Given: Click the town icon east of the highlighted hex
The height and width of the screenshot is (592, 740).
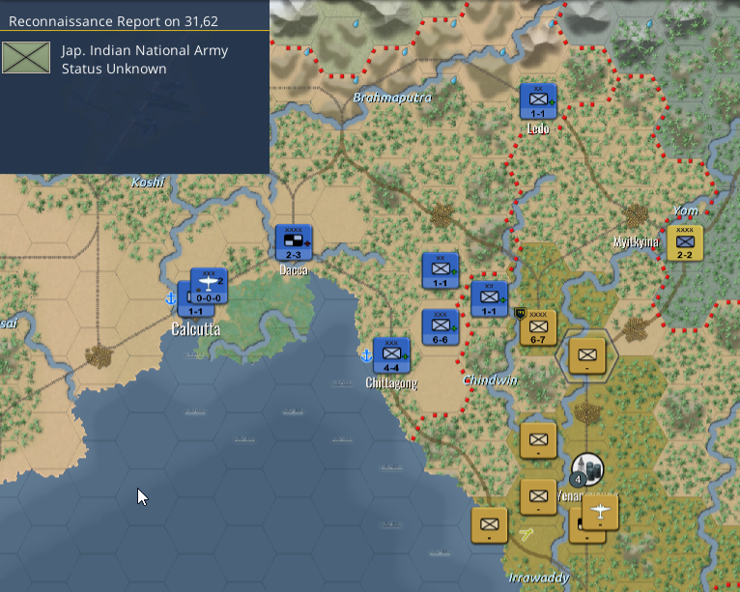Looking at the screenshot, I should pyautogui.click(x=636, y=328).
